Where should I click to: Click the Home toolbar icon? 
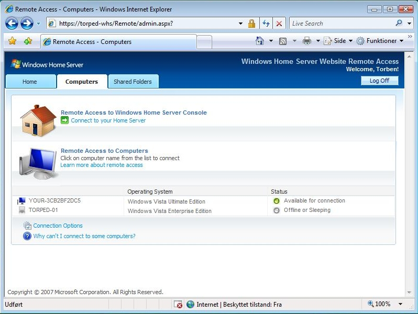tap(260, 41)
